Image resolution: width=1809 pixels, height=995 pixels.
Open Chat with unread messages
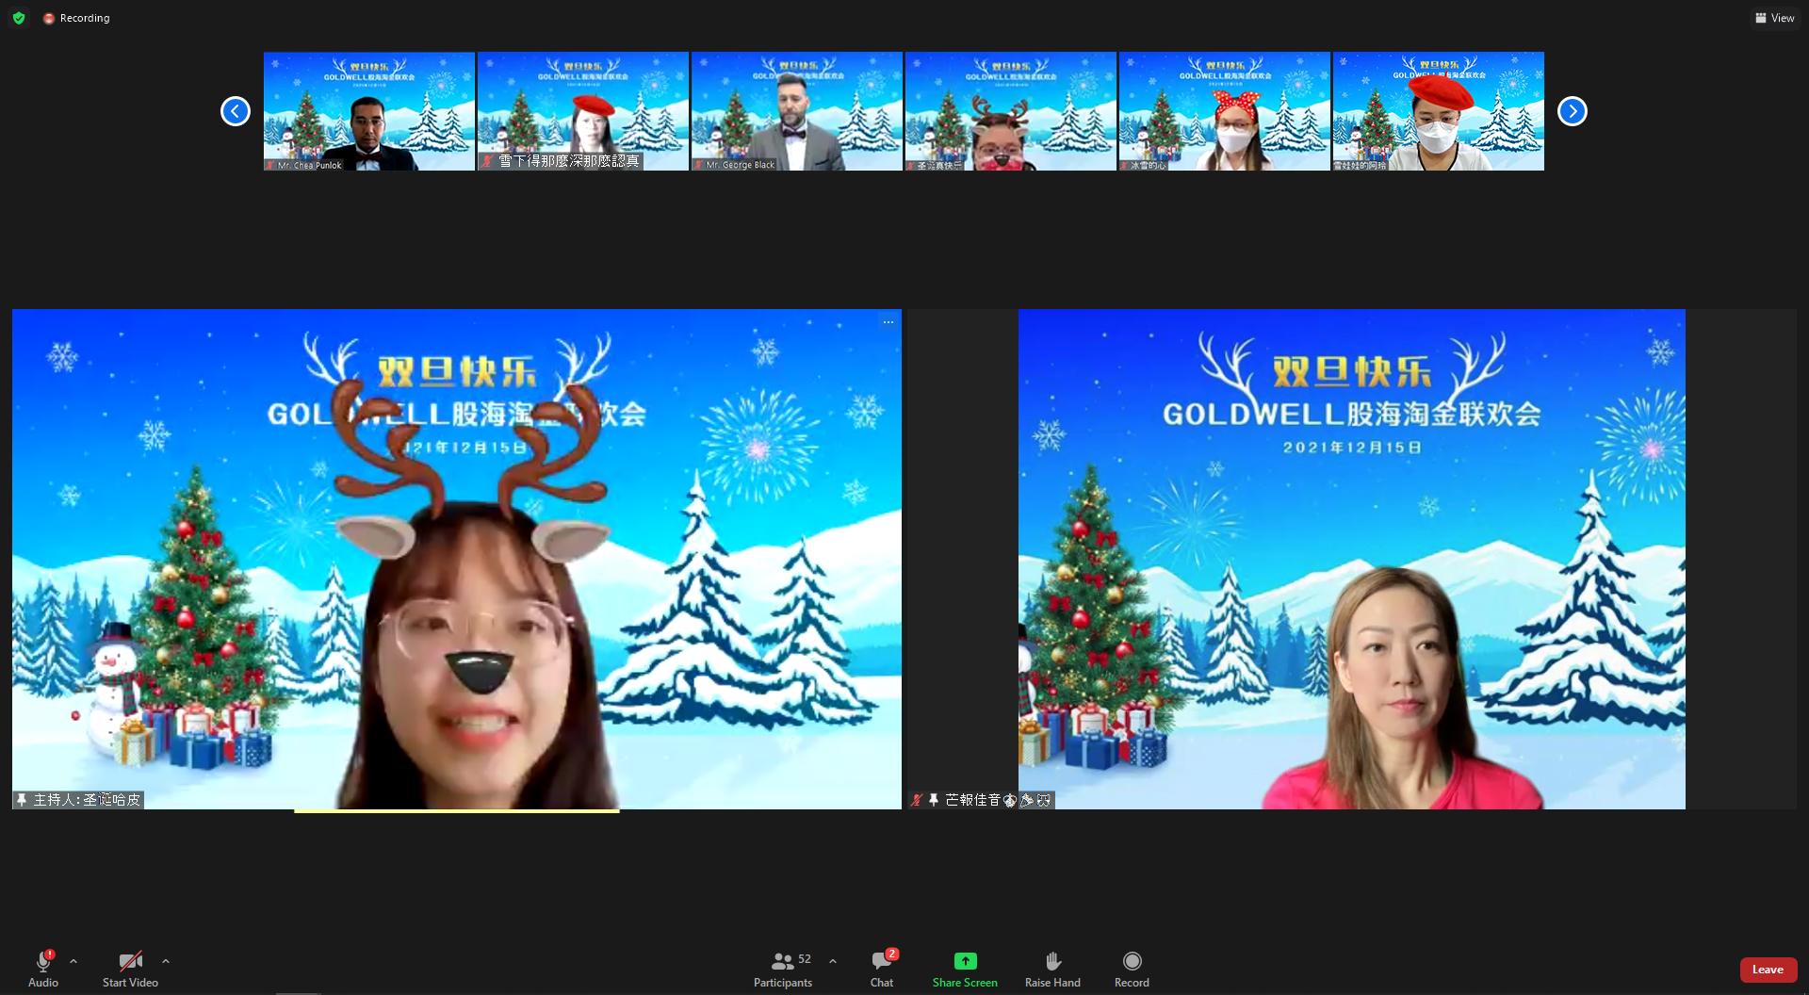point(883,969)
